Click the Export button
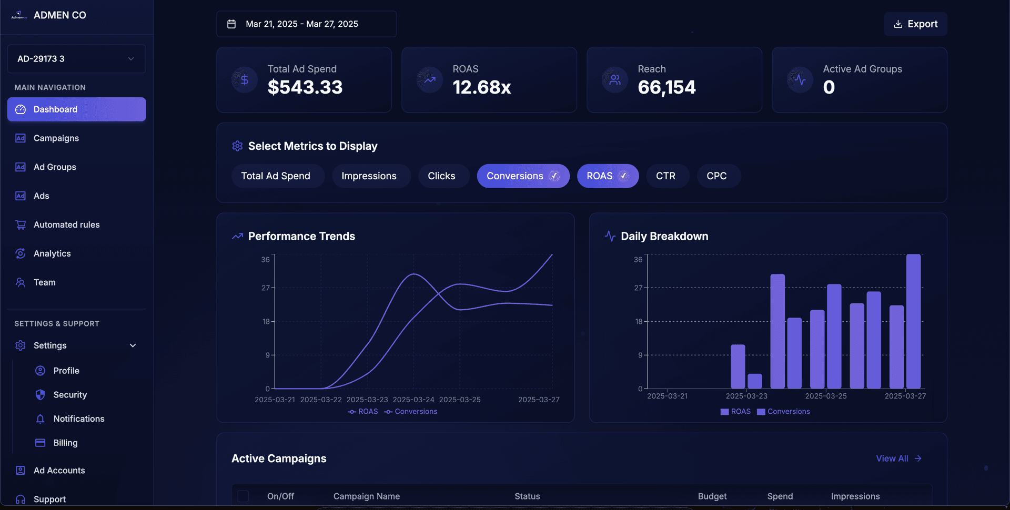 click(x=915, y=24)
